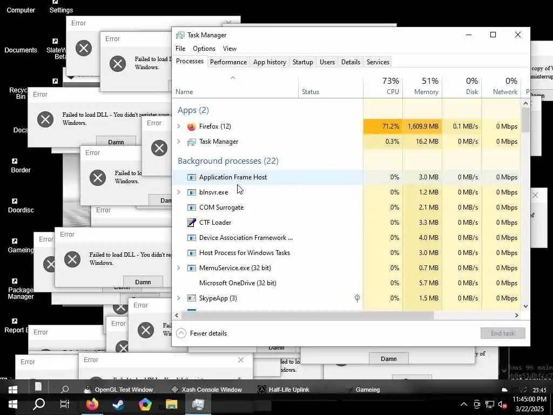Click the End task button

point(503,333)
